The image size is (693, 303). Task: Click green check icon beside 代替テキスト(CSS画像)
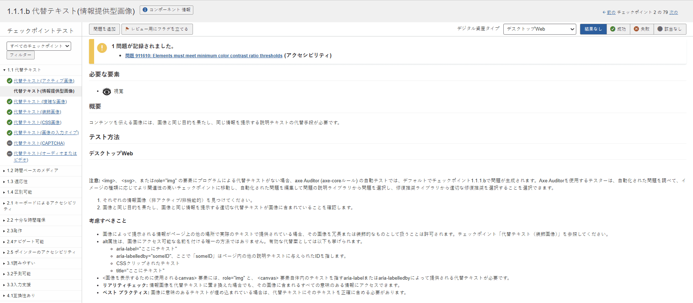pyautogui.click(x=10, y=123)
